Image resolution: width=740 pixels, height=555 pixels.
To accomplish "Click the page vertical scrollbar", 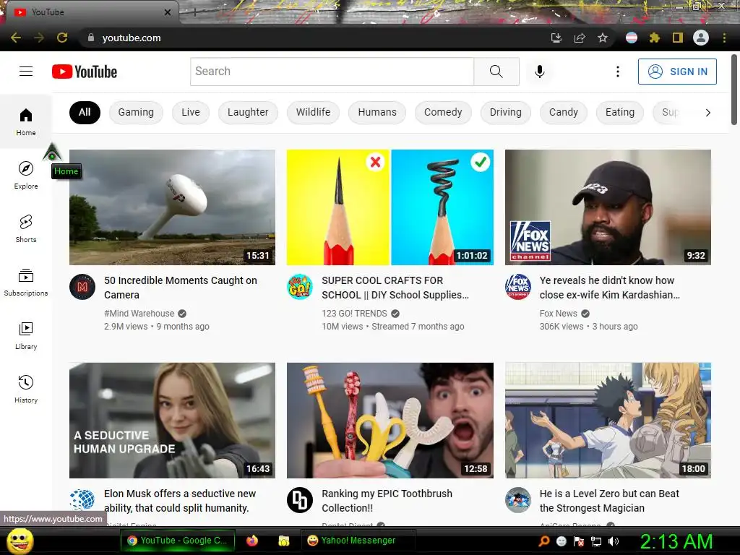I will click(x=734, y=90).
